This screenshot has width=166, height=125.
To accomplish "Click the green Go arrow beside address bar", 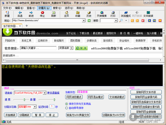I will click(89, 20).
